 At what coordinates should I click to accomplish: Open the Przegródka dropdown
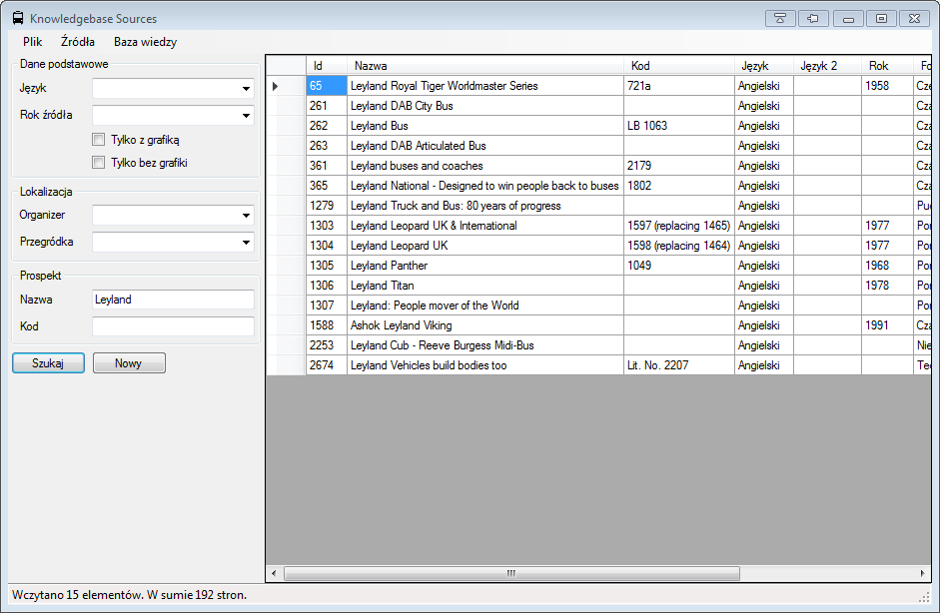pos(246,242)
